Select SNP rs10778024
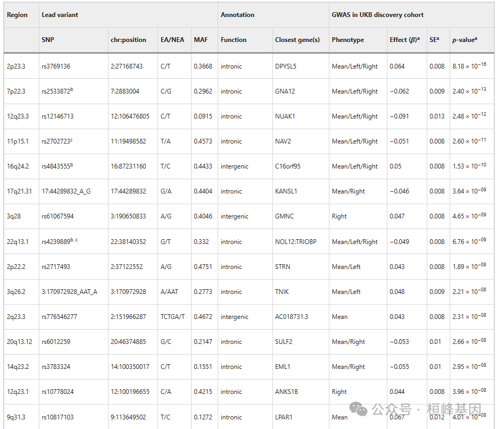This screenshot has width=497, height=429. tap(57, 392)
